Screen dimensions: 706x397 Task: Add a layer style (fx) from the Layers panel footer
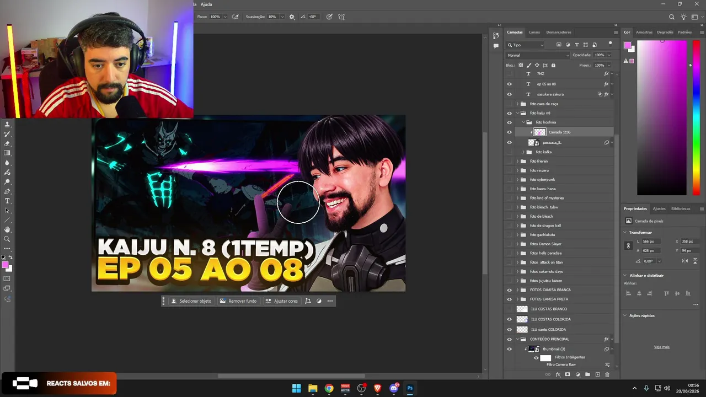click(x=558, y=375)
